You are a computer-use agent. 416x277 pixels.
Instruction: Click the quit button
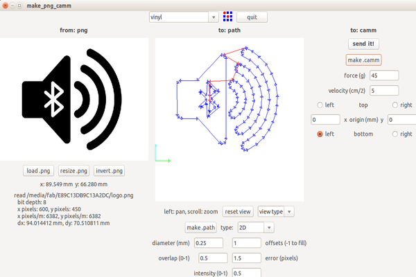pos(252,17)
